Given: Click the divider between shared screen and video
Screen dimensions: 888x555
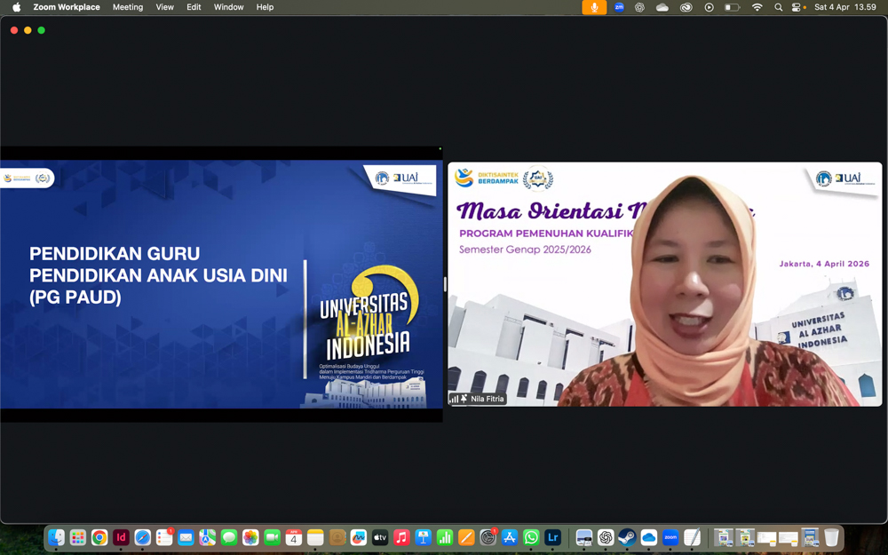Looking at the screenshot, I should click(445, 284).
